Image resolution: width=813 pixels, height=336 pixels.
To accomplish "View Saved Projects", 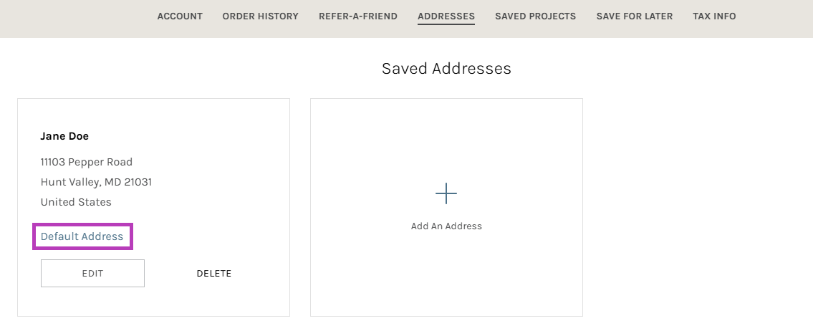I will click(535, 16).
